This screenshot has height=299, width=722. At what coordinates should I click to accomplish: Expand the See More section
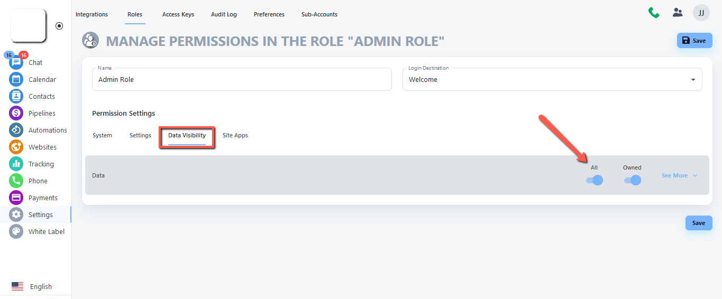tap(679, 175)
